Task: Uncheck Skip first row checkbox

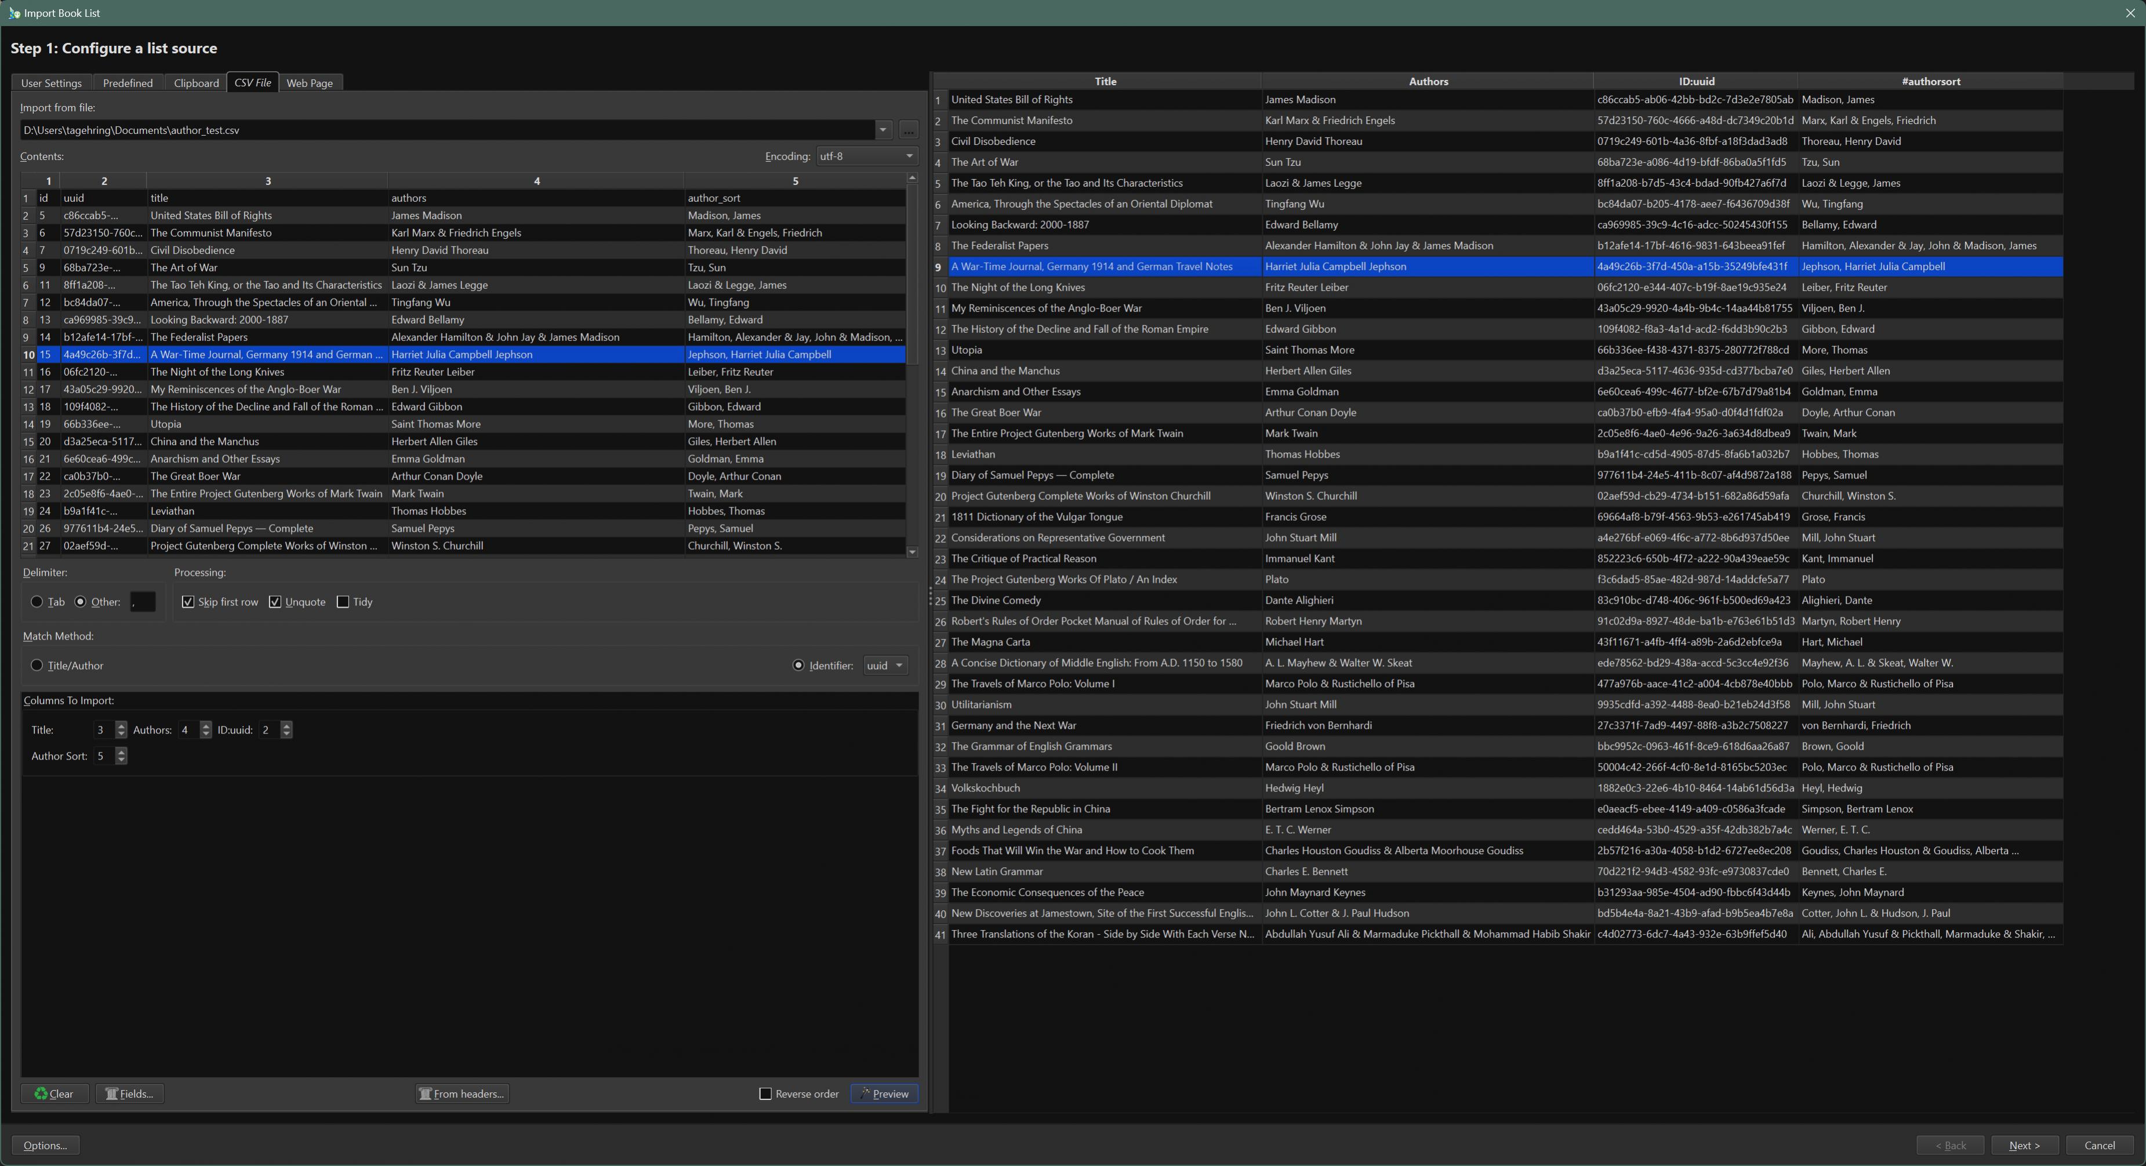Action: click(188, 601)
